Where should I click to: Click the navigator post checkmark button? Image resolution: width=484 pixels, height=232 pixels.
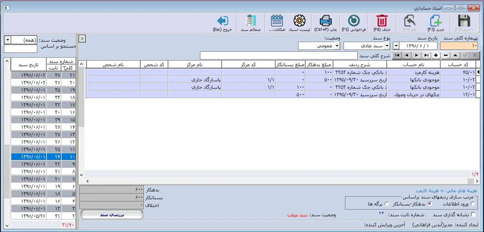click(465, 55)
